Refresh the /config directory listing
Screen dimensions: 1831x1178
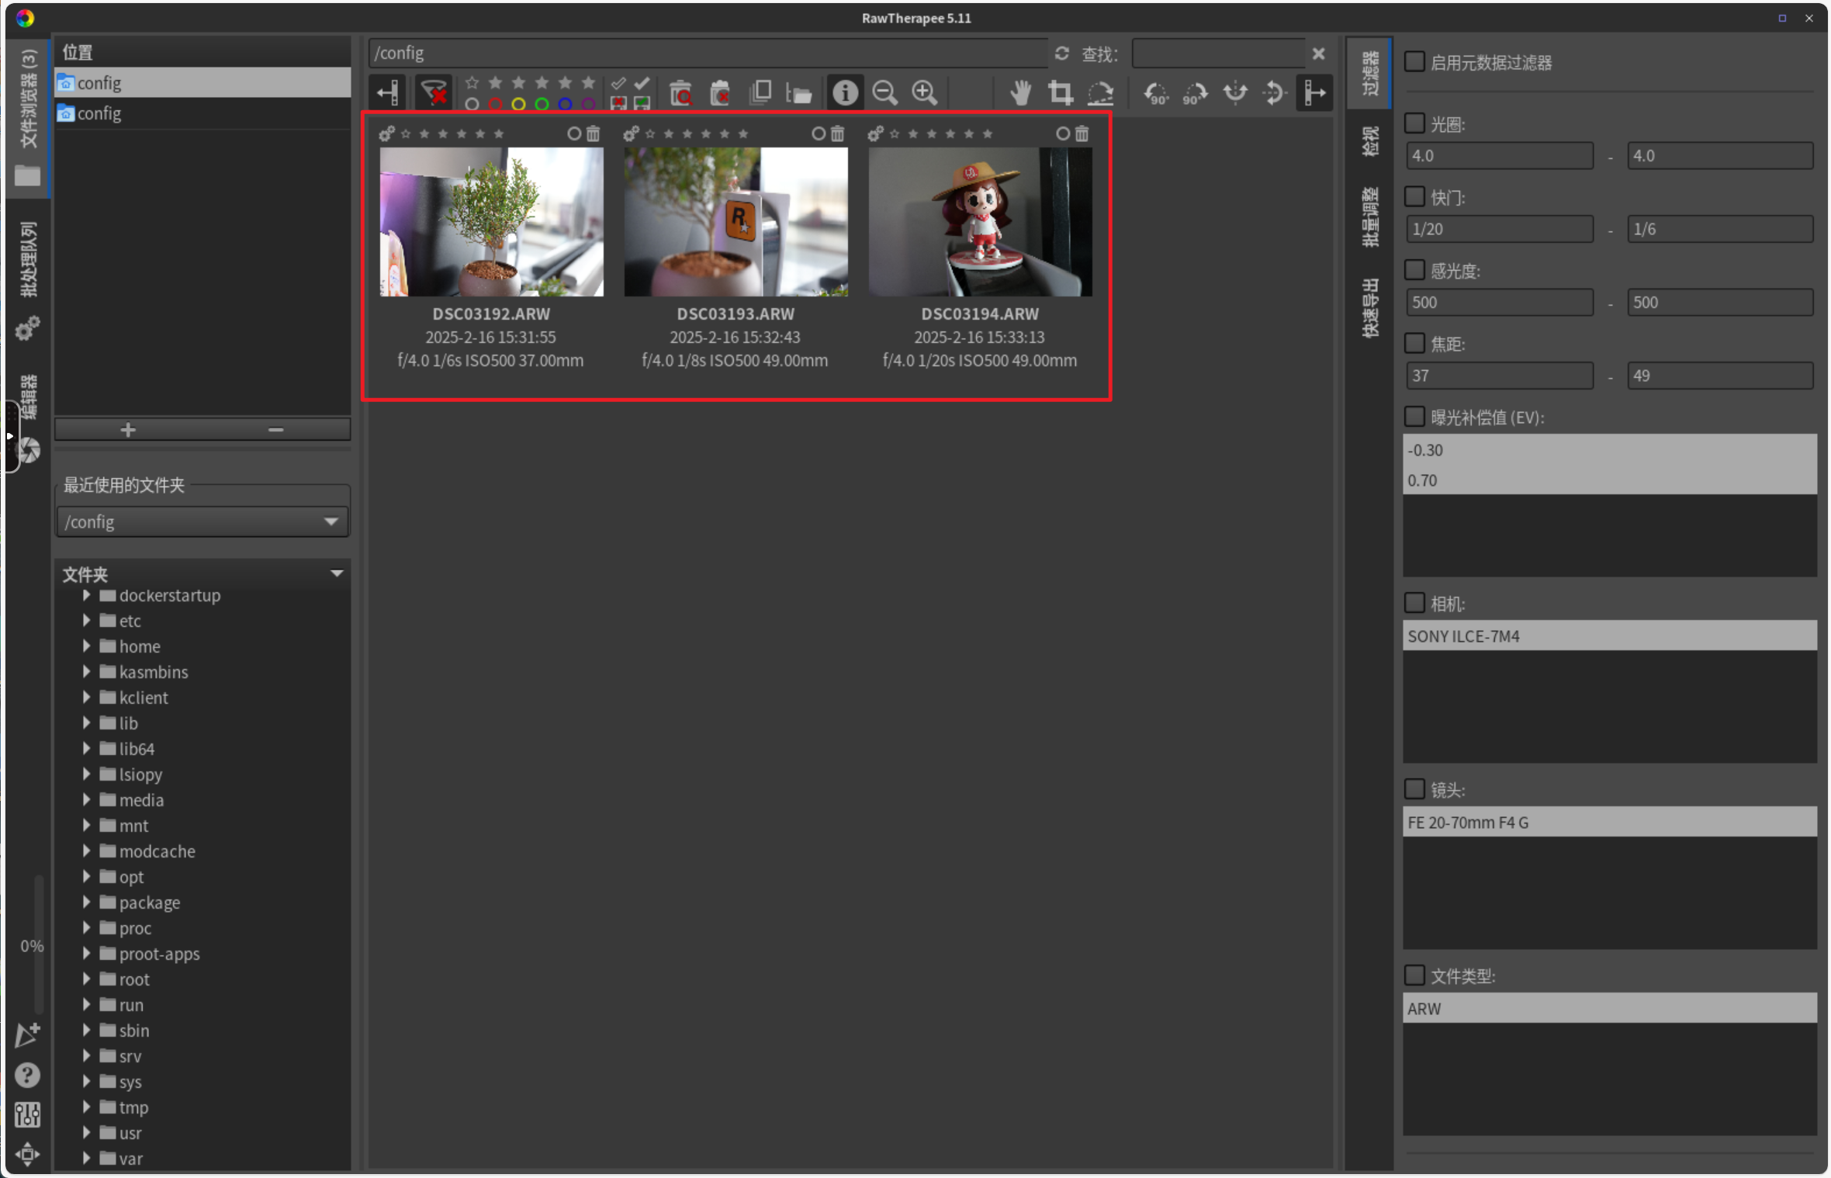click(x=1061, y=54)
